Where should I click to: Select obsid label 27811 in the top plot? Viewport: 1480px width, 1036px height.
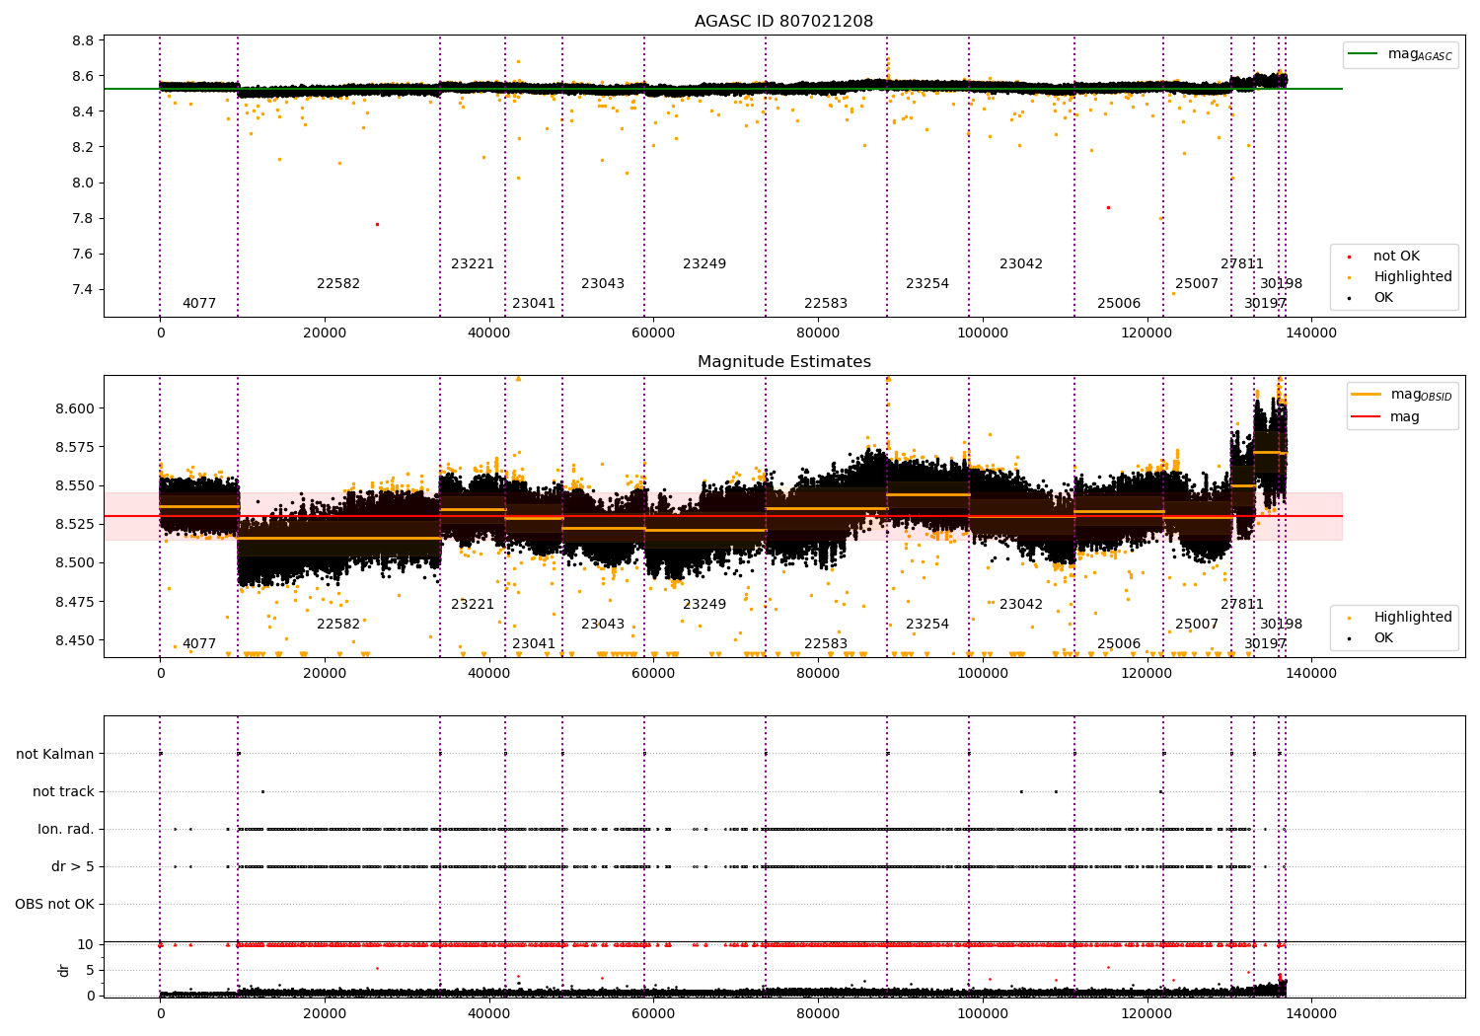1242,264
